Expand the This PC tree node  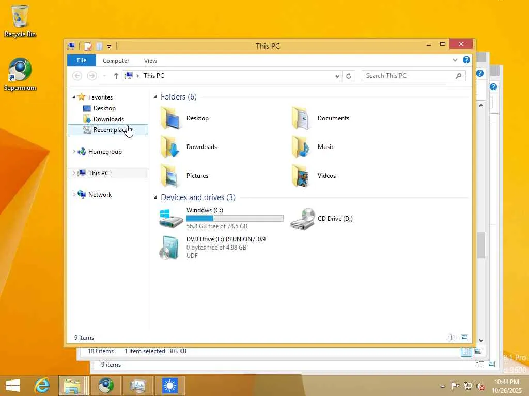74,173
